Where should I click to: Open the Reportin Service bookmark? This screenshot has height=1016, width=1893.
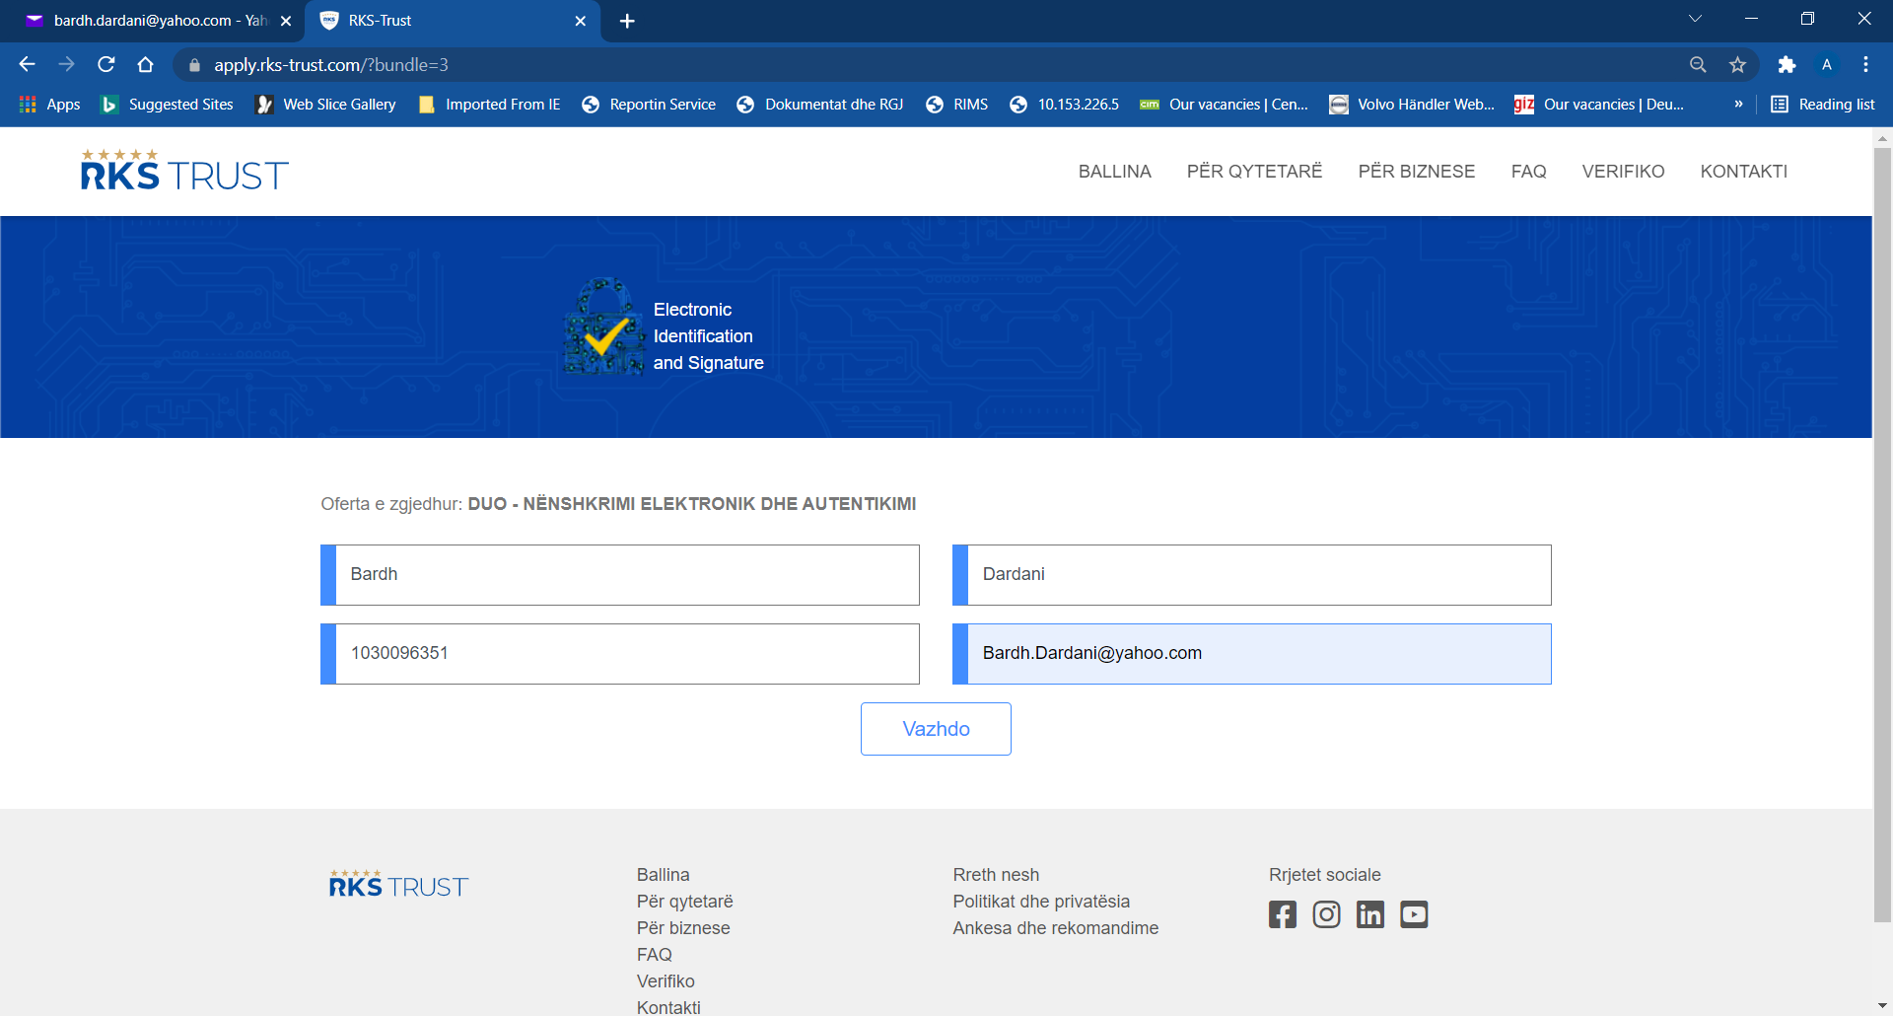pyautogui.click(x=649, y=105)
